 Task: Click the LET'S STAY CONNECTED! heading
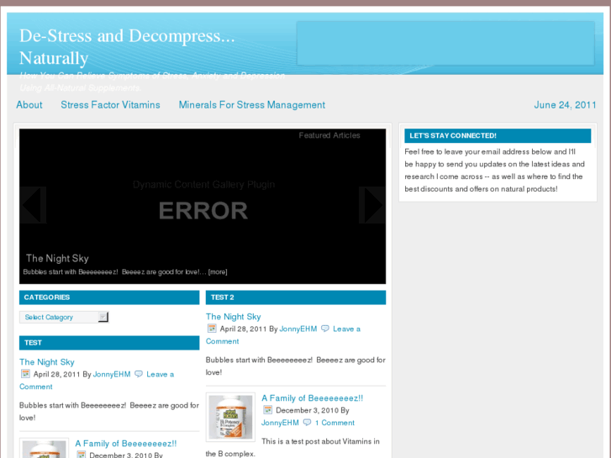pos(498,135)
